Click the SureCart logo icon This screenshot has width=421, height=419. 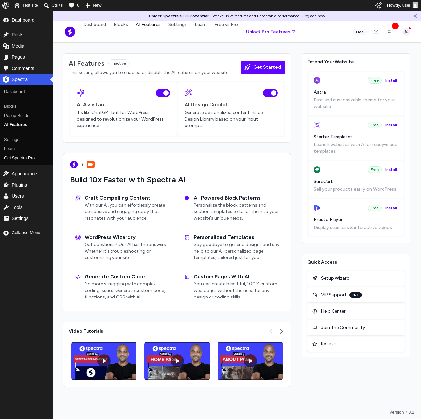pyautogui.click(x=317, y=170)
